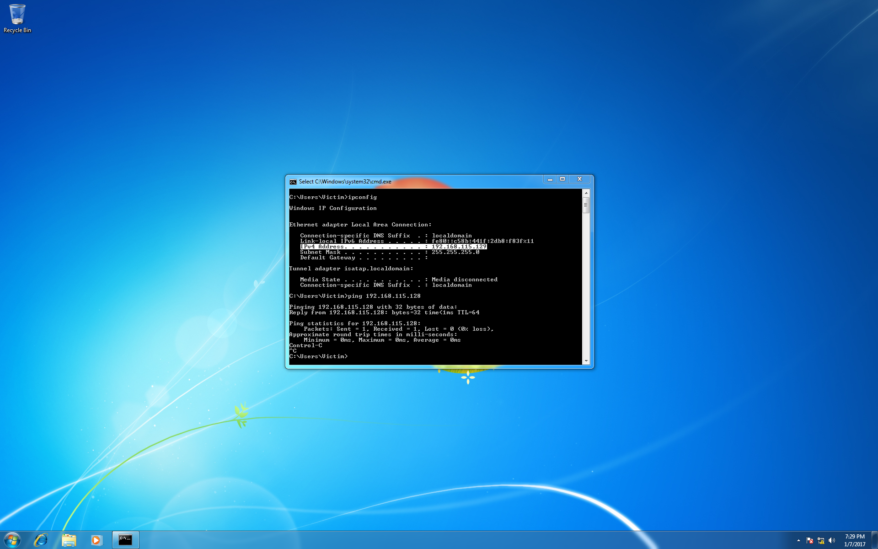
Task: Click the 'Tunnel adapter isatap.localdomain' line
Action: [x=351, y=269]
